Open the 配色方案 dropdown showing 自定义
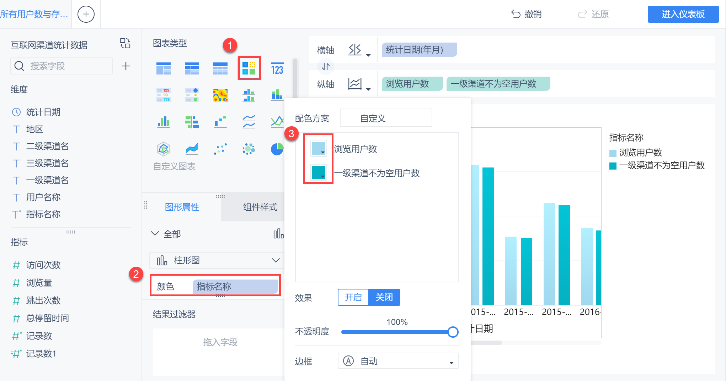Screen dimensions: 726x381 click(x=386, y=118)
